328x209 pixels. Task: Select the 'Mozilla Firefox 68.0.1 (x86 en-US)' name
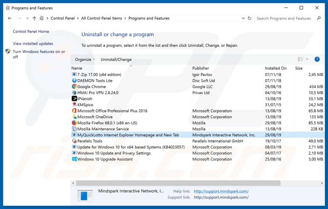pyautogui.click(x=107, y=123)
